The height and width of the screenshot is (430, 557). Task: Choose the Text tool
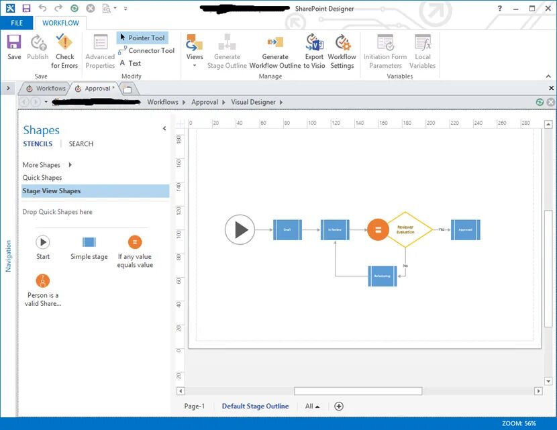pyautogui.click(x=130, y=63)
